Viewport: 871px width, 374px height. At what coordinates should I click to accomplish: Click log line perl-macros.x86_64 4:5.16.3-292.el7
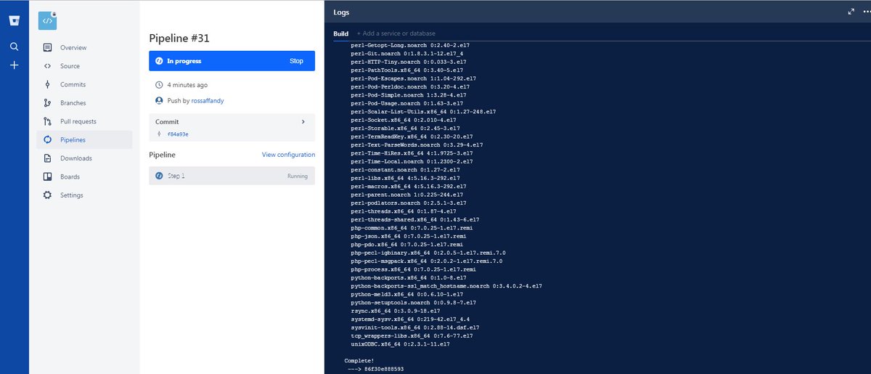(x=412, y=186)
